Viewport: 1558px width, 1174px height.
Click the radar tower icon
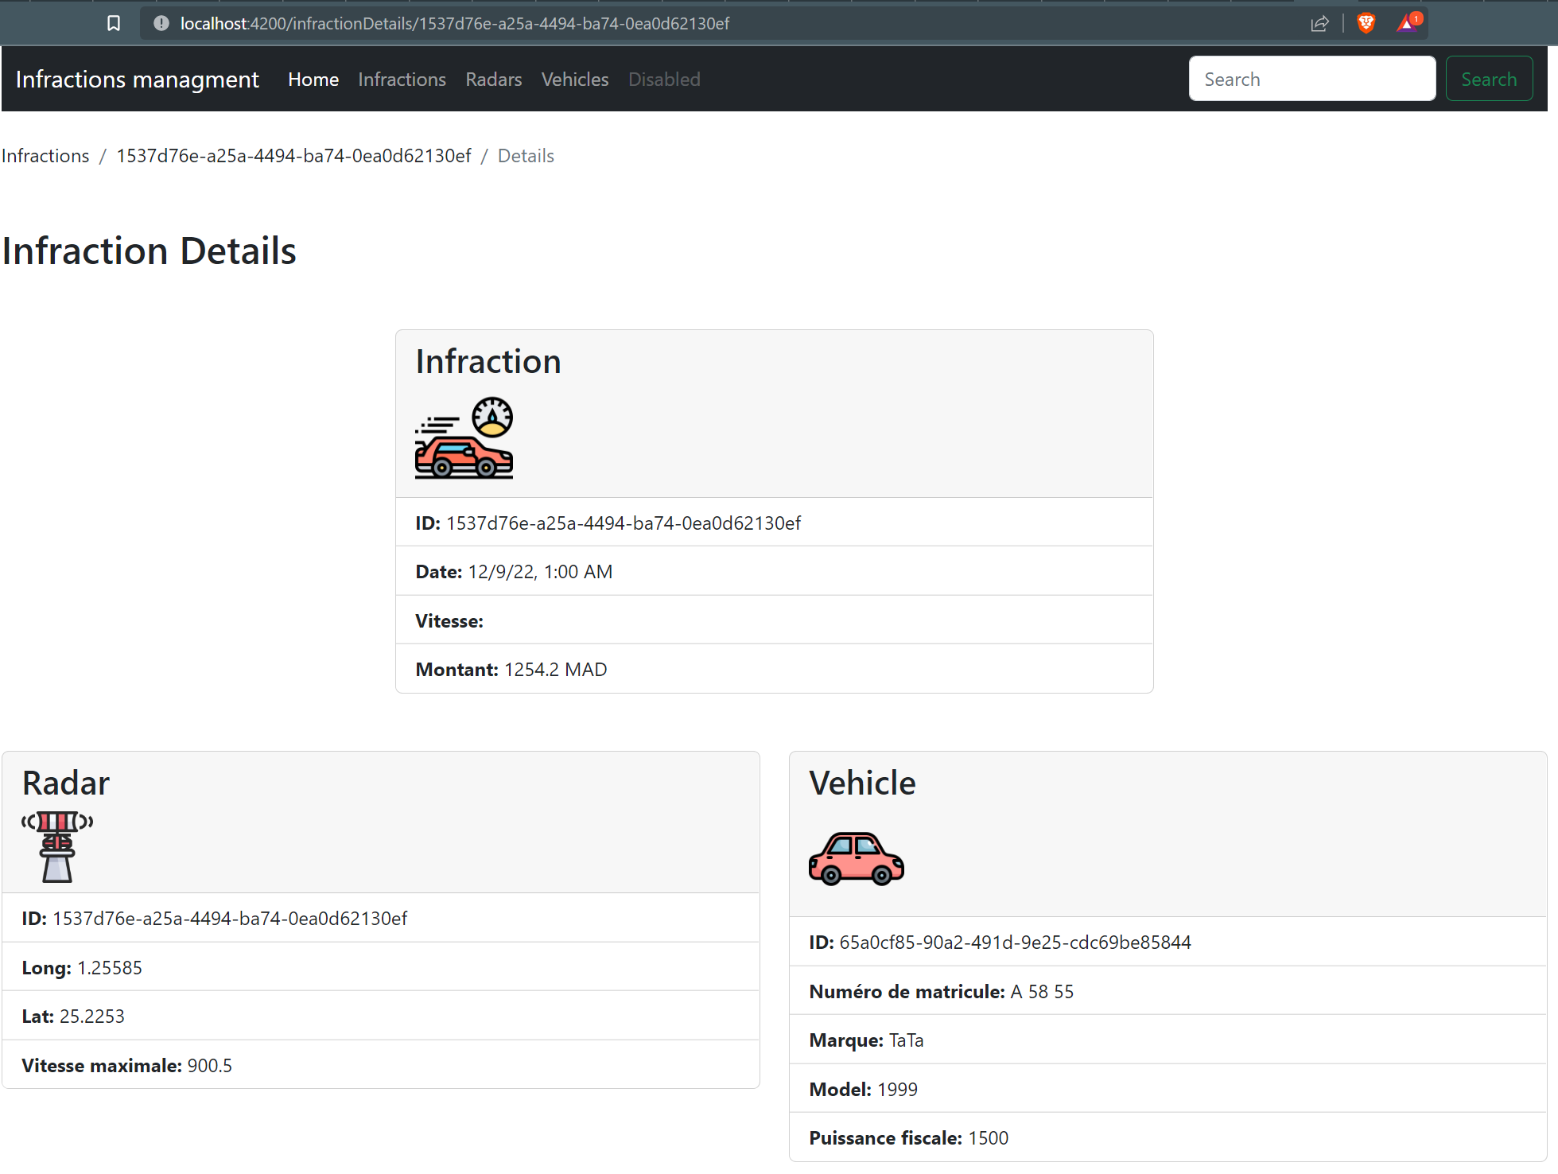(x=57, y=846)
